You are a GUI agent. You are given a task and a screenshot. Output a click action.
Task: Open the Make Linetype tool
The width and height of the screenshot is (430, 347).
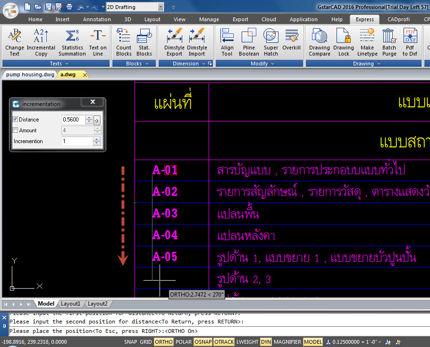367,42
